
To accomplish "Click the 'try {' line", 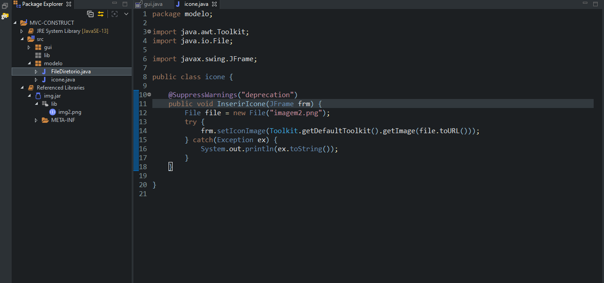I will point(195,122).
